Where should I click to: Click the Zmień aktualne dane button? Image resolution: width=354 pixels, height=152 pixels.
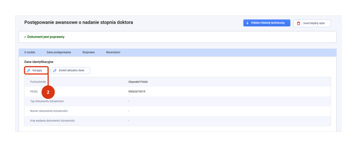tap(71, 70)
